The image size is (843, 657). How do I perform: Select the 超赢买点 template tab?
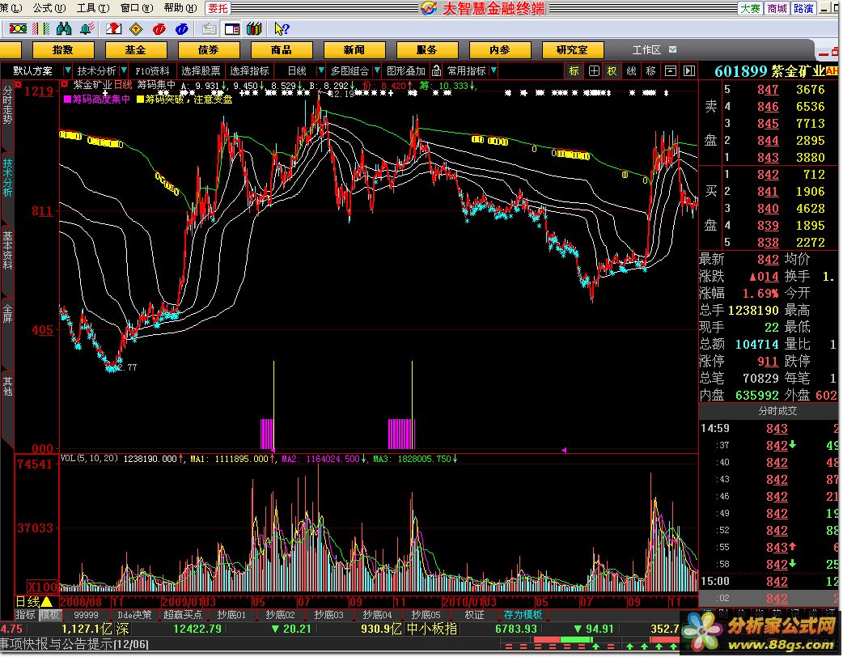click(x=183, y=615)
